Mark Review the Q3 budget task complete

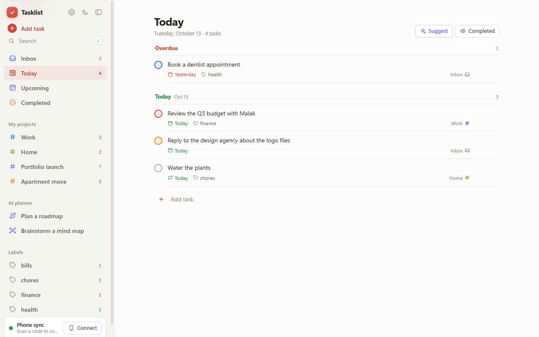[x=158, y=114]
